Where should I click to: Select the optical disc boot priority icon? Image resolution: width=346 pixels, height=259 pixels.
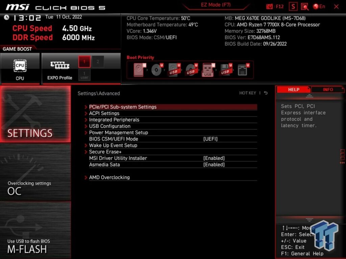tap(157, 70)
